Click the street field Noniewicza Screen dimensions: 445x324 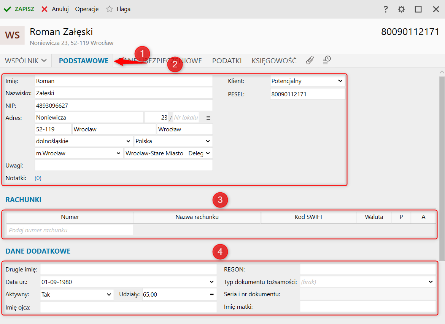(x=89, y=117)
